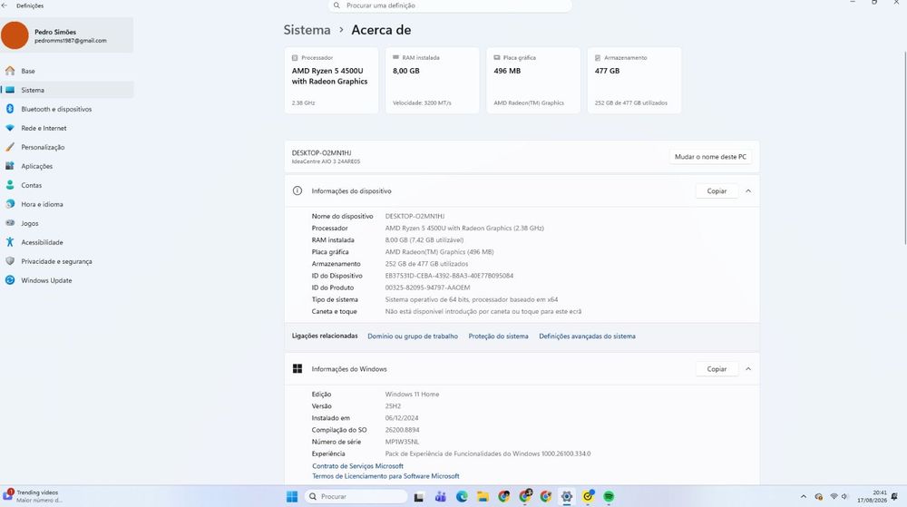Copy the Informações do Windows details
This screenshot has width=907, height=507.
tap(717, 369)
